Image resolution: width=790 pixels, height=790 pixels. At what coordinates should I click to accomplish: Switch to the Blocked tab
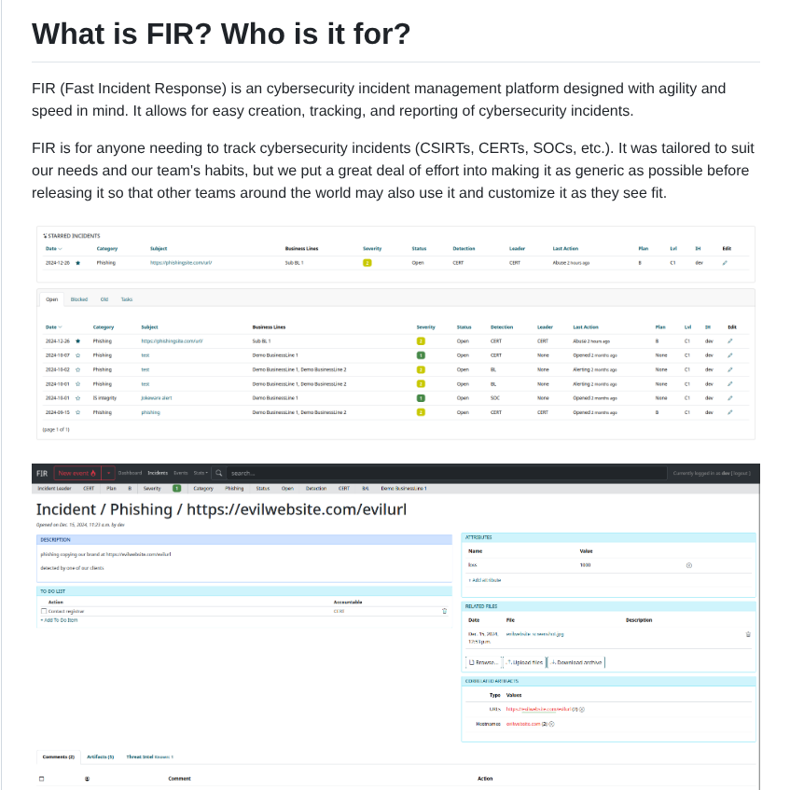tap(79, 299)
